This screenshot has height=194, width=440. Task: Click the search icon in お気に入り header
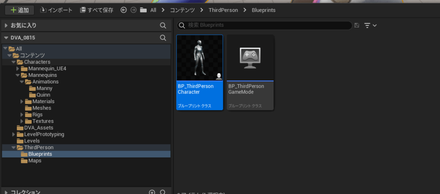tap(163, 26)
